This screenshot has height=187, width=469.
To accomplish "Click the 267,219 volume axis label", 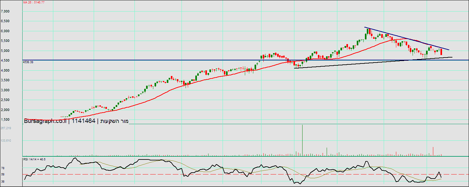I will click(x=6, y=128).
